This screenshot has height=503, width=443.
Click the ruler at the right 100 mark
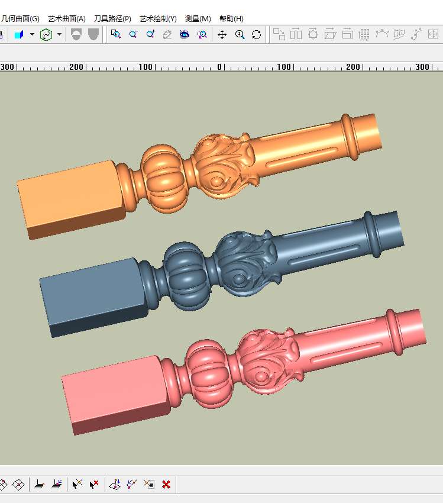click(x=284, y=67)
